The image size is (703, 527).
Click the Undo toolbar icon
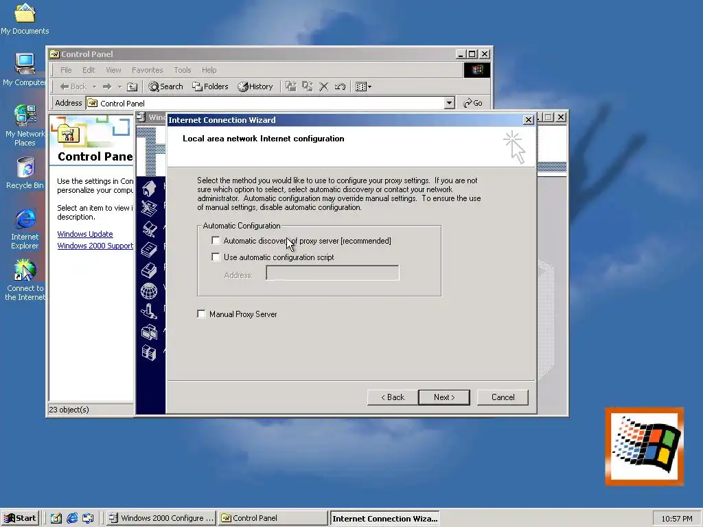340,86
